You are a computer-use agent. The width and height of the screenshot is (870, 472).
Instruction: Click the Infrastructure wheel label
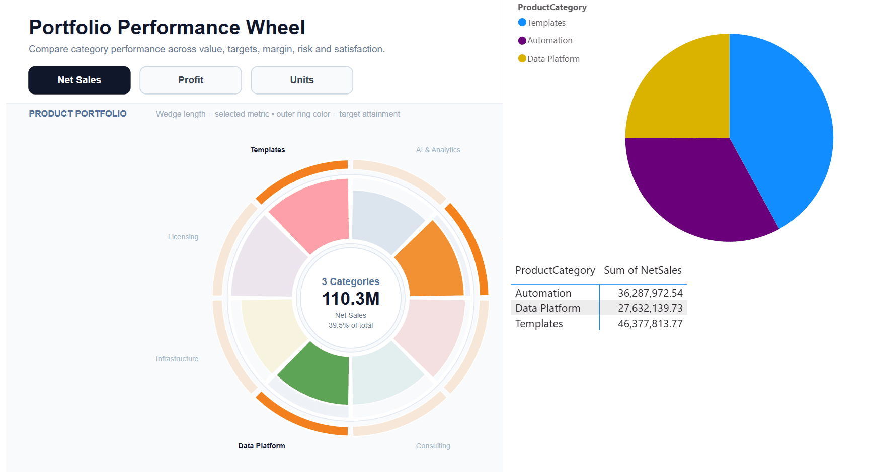coord(177,359)
